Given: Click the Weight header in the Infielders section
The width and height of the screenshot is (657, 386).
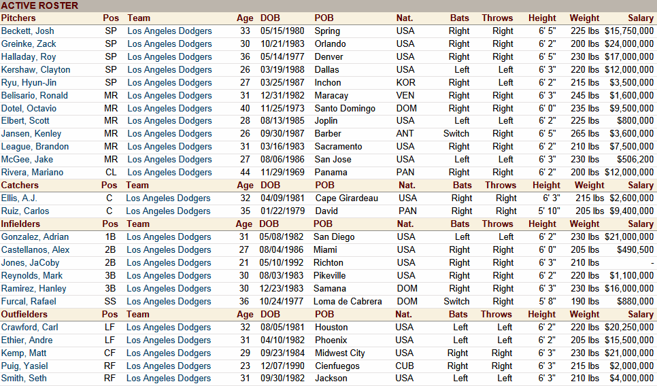Looking at the screenshot, I should point(584,224).
